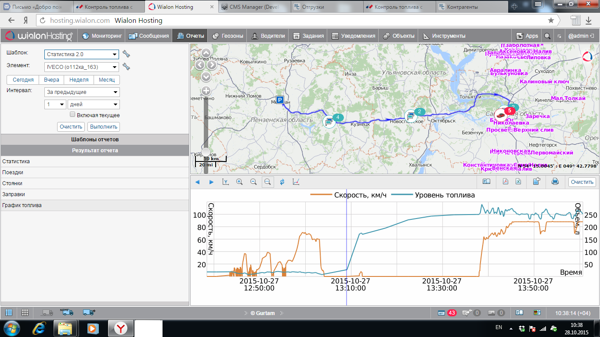600x337 pixels.
Task: Click the map zoom in plus button
Action: (x=206, y=91)
